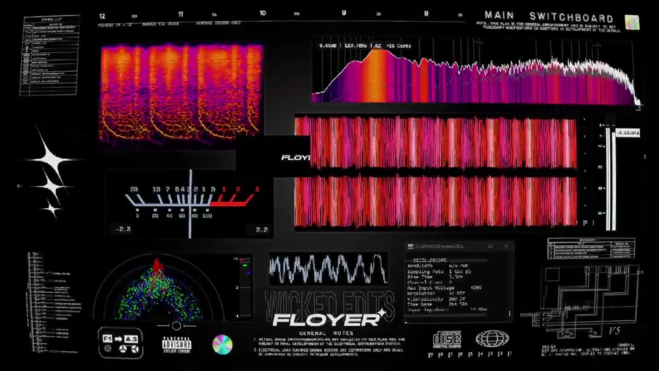Click the holographic square icon beside Main Switchboard
Viewport: 659px width, 371px height.
point(632,22)
